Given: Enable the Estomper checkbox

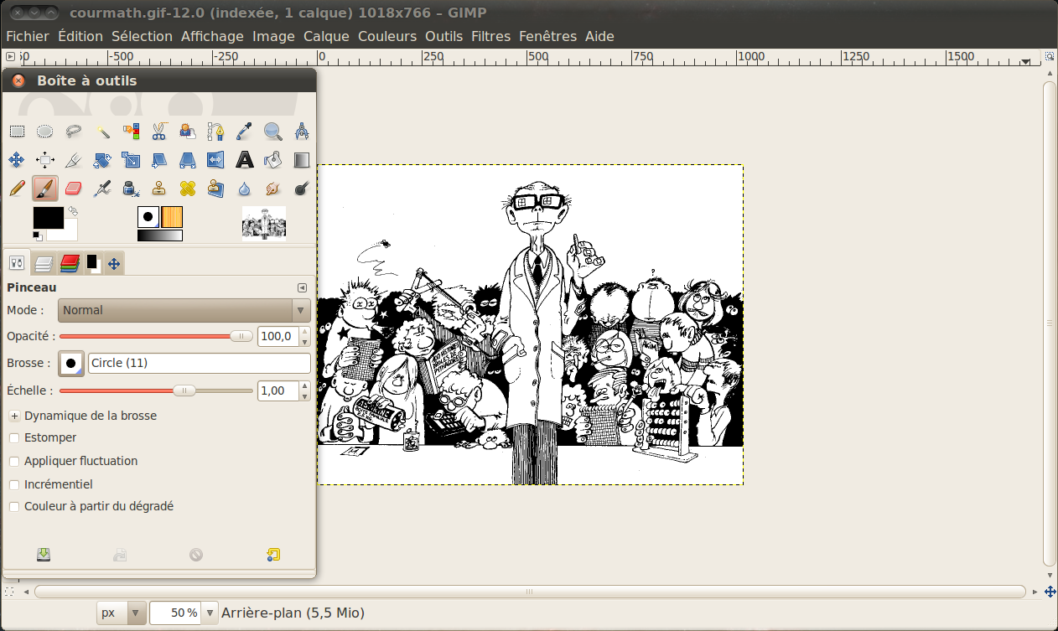Looking at the screenshot, I should tap(14, 437).
